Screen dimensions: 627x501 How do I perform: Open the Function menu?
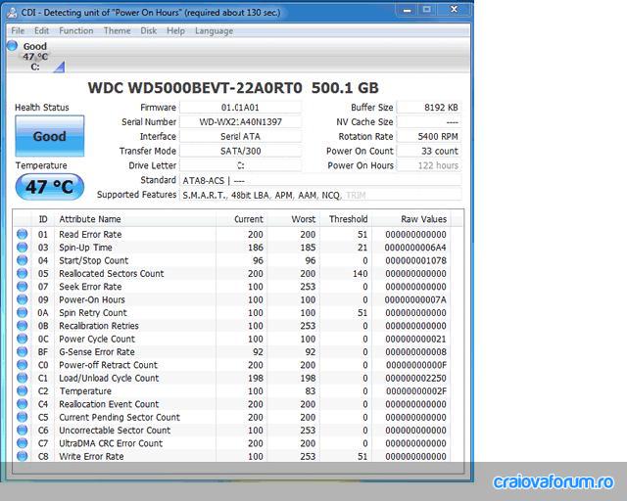pyautogui.click(x=76, y=30)
